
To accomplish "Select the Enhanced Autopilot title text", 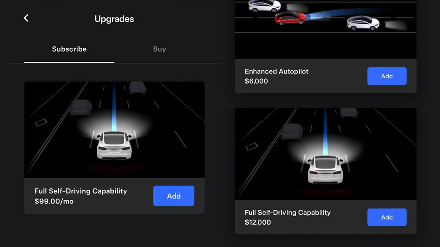I will pyautogui.click(x=276, y=71).
